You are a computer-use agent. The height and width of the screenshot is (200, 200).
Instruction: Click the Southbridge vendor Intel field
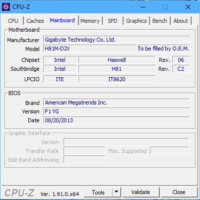click(60, 69)
